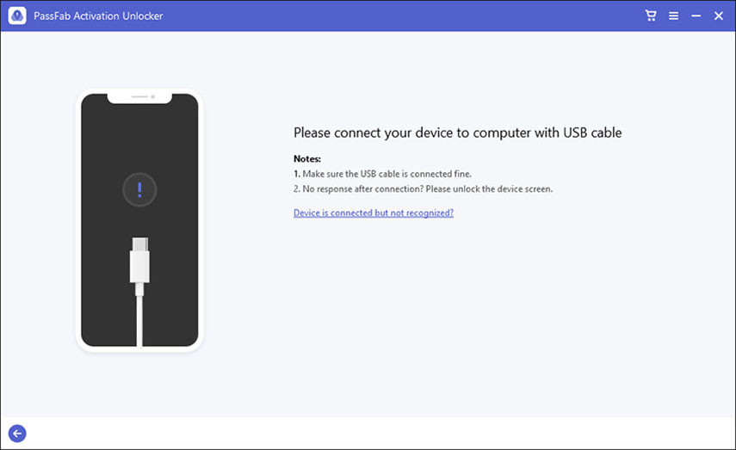Image resolution: width=736 pixels, height=450 pixels.
Task: Minimize the PassFab window
Action: point(696,15)
